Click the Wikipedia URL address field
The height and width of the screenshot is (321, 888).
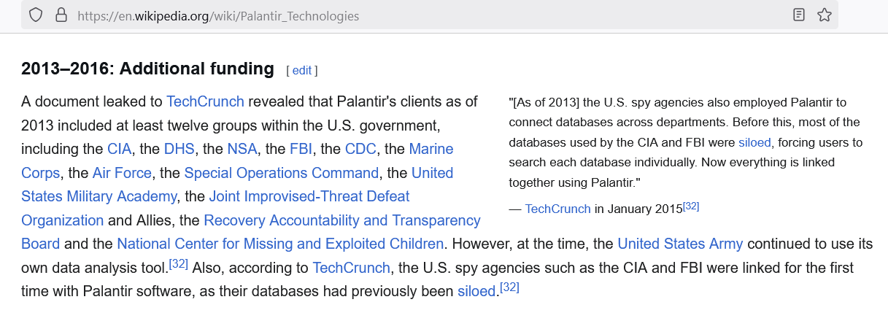click(x=429, y=15)
